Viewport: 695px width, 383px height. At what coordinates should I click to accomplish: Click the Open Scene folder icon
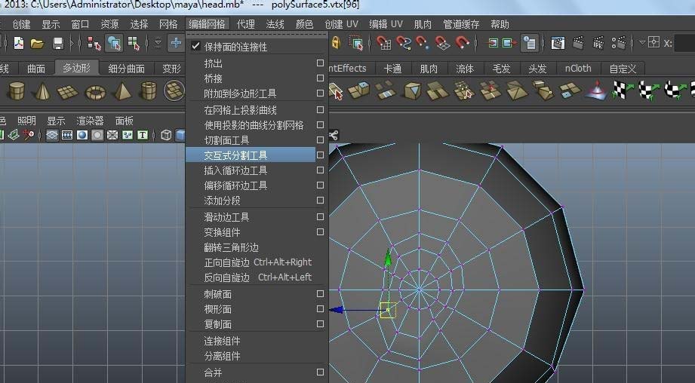(x=37, y=43)
